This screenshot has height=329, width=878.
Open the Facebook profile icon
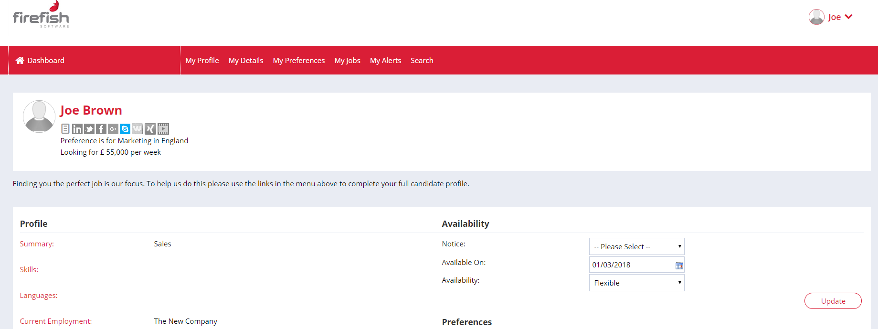pos(101,129)
